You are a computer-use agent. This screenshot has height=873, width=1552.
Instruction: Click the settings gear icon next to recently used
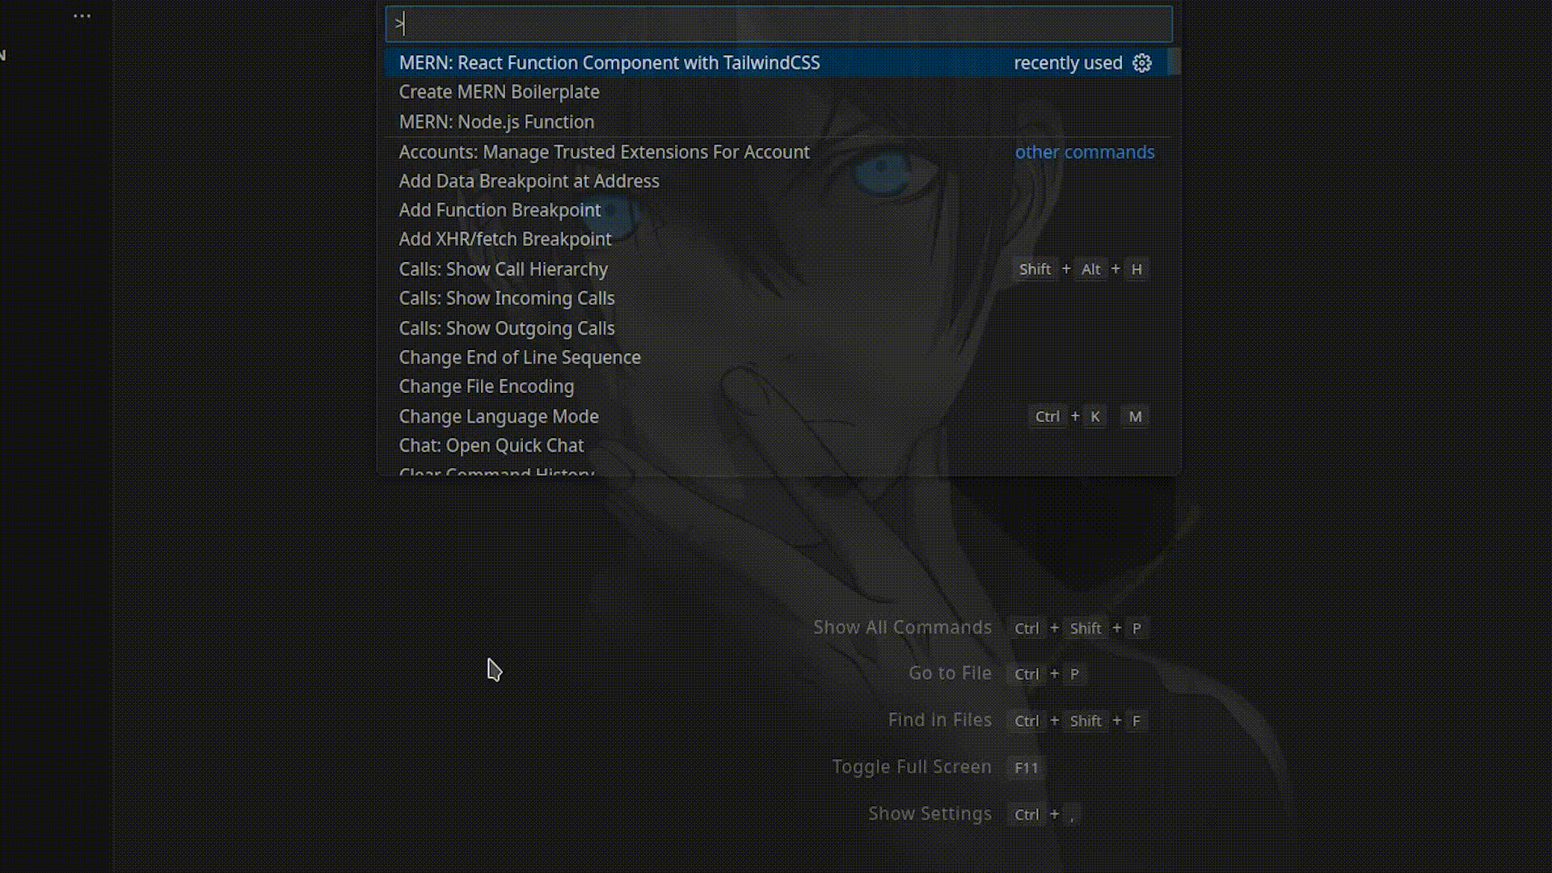(x=1141, y=61)
